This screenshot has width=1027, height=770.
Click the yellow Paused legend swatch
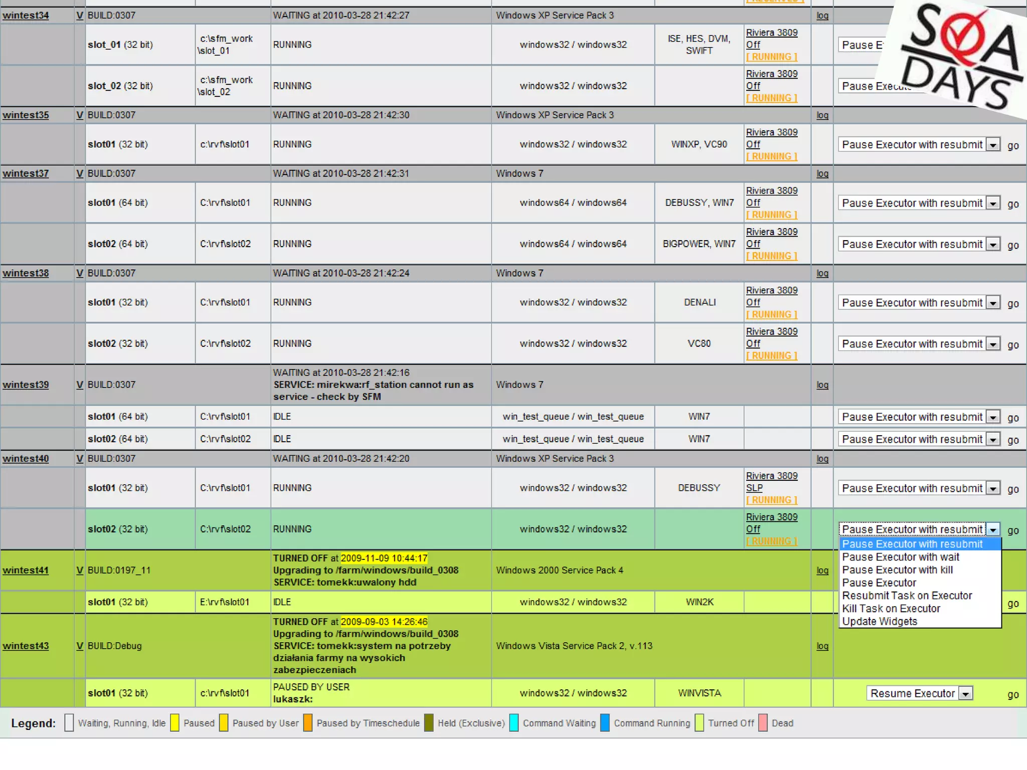[175, 723]
